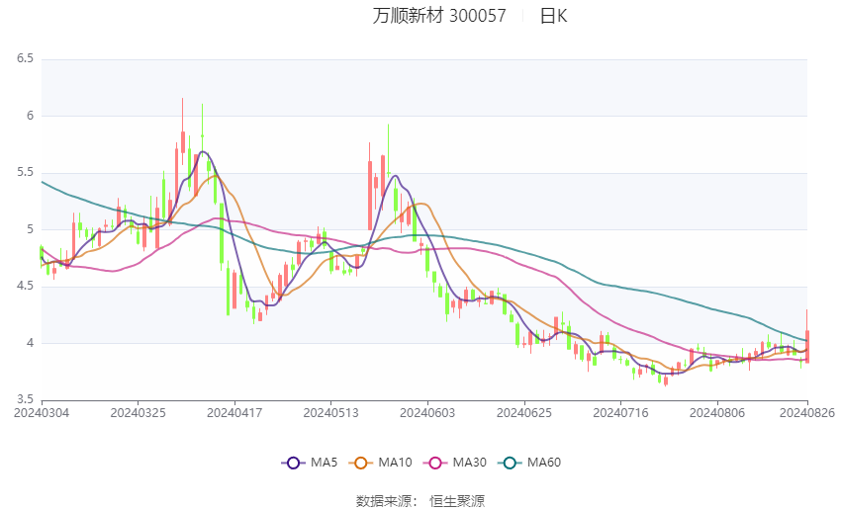This screenshot has width=841, height=511.
Task: Click y-axis value 6.5
Action: tap(25, 58)
